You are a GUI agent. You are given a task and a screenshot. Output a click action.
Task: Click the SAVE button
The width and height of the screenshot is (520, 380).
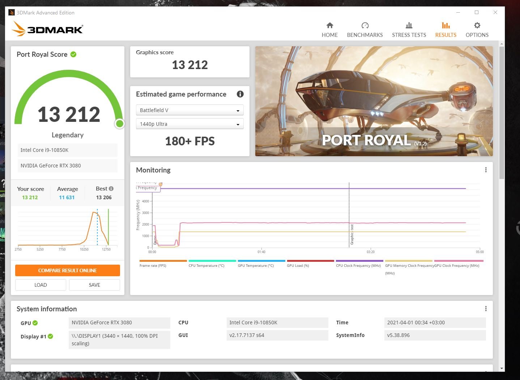coord(94,285)
